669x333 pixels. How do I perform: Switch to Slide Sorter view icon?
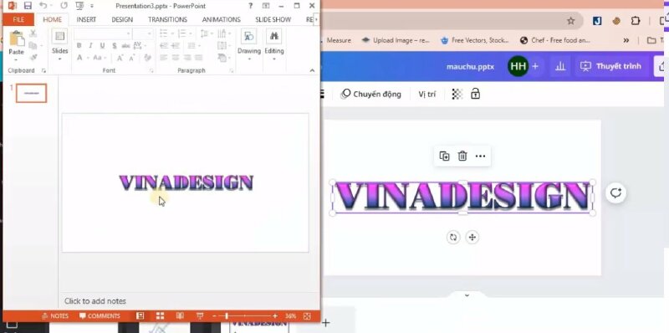160,316
